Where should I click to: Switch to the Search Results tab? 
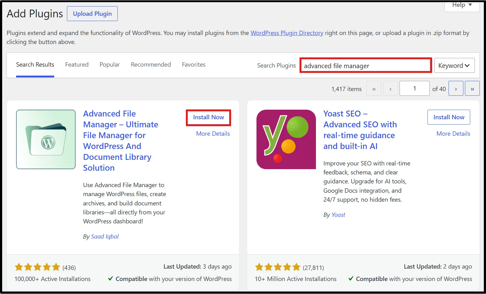[x=35, y=65]
